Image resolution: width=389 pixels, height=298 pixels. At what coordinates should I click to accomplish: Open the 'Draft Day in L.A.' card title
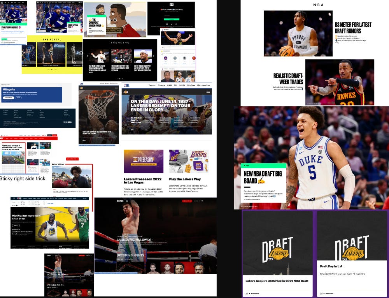[x=331, y=266]
